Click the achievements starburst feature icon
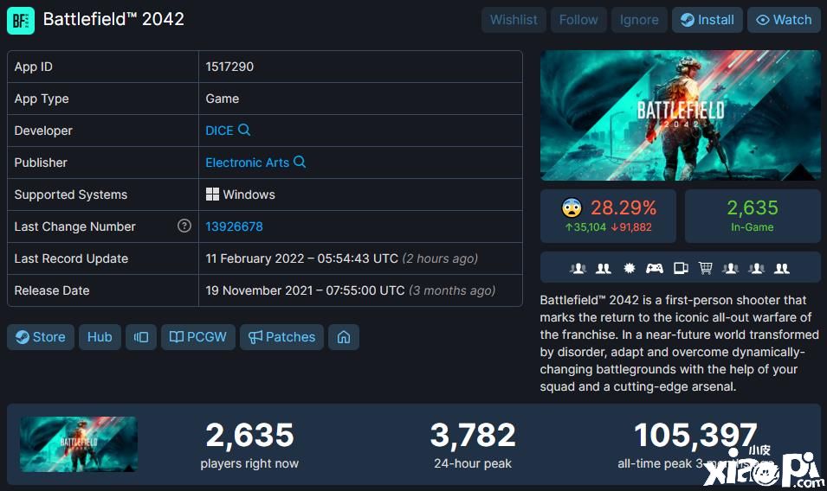The image size is (827, 491). click(x=630, y=269)
